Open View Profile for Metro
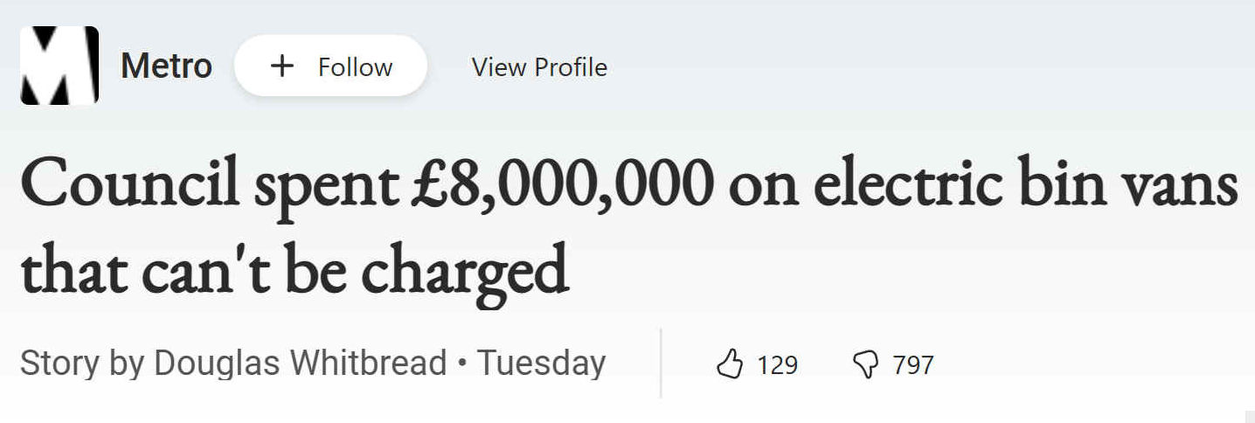Viewport: 1255px width, 423px height. 539,66
